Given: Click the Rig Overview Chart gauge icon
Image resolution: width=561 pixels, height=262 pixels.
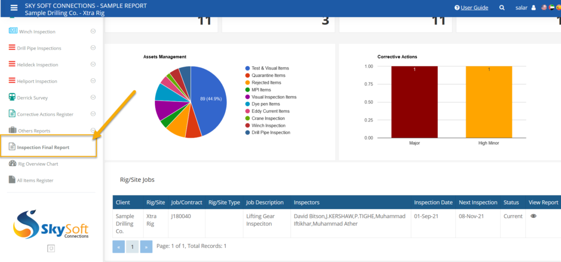Looking at the screenshot, I should coord(12,164).
